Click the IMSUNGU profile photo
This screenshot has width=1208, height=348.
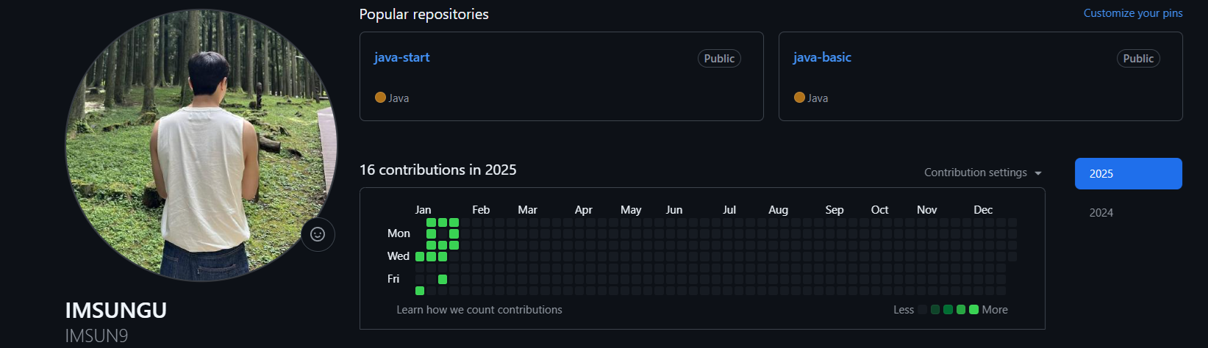[201, 145]
